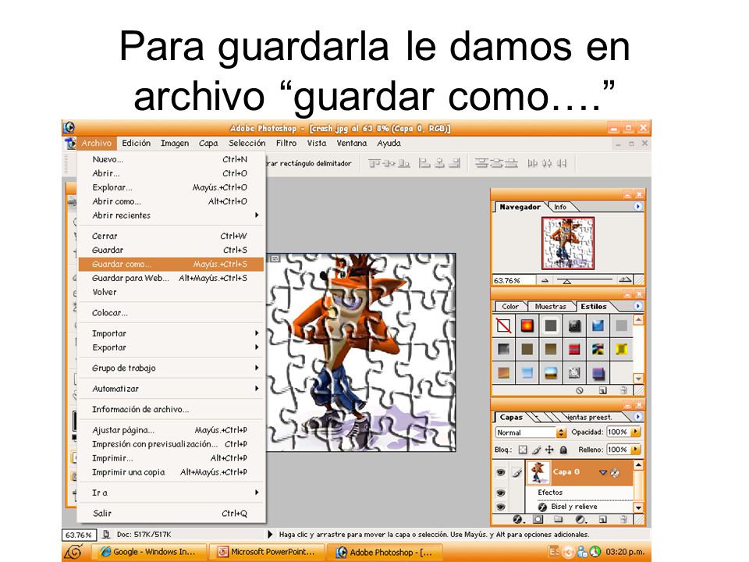Screen dimensions: 749x562
Task: Open the Start menu on the taskbar
Action: 73,552
